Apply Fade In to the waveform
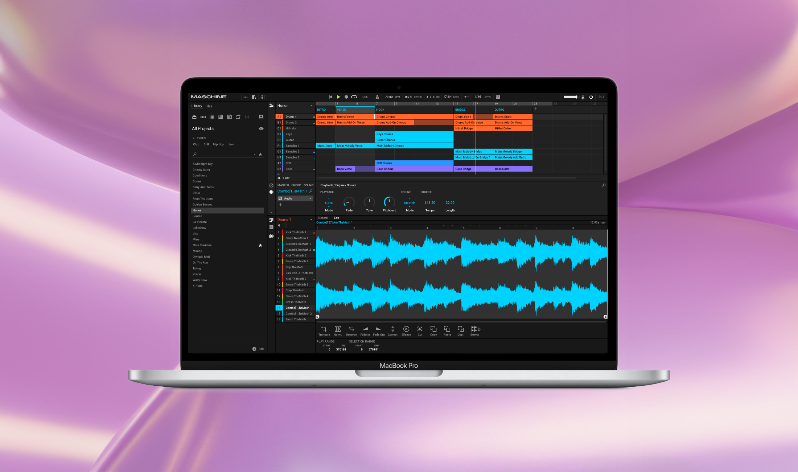Image resolution: width=798 pixels, height=472 pixels. coord(365,328)
